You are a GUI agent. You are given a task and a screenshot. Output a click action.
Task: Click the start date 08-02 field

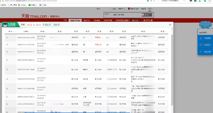29,25
